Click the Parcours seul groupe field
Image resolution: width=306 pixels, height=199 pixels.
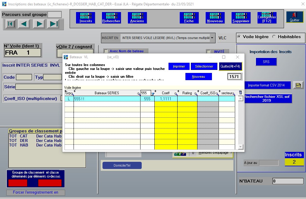click(55, 15)
